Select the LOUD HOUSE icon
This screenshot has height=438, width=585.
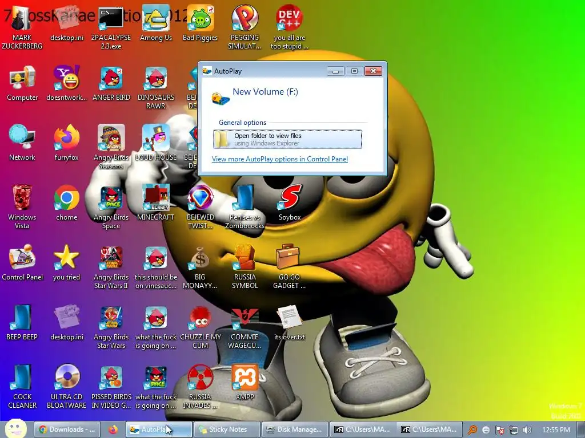[x=155, y=143]
